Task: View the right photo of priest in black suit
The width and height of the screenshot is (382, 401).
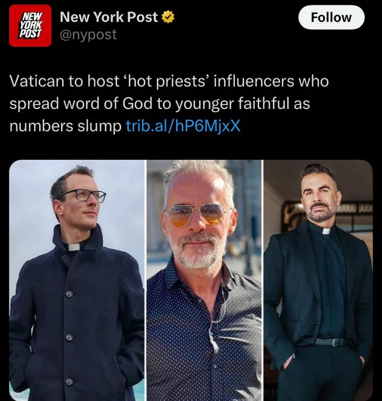Action: tap(318, 280)
